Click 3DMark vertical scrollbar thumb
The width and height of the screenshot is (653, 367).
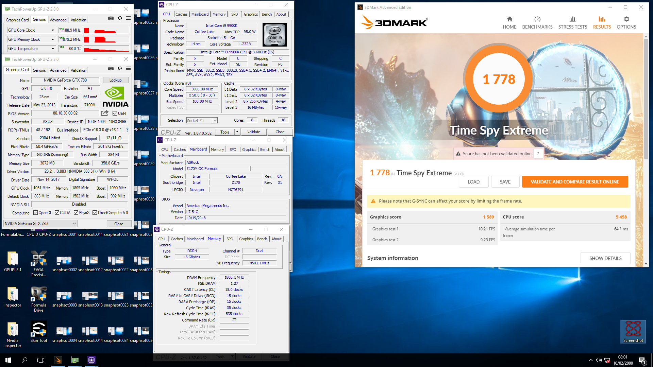[646, 99]
